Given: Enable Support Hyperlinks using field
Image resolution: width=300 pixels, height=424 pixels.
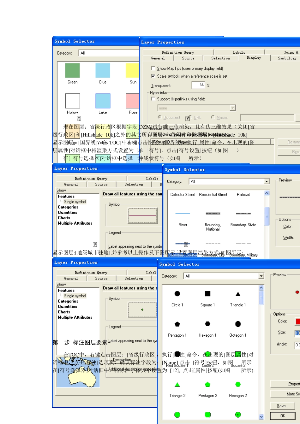Looking at the screenshot, I should (x=153, y=99).
